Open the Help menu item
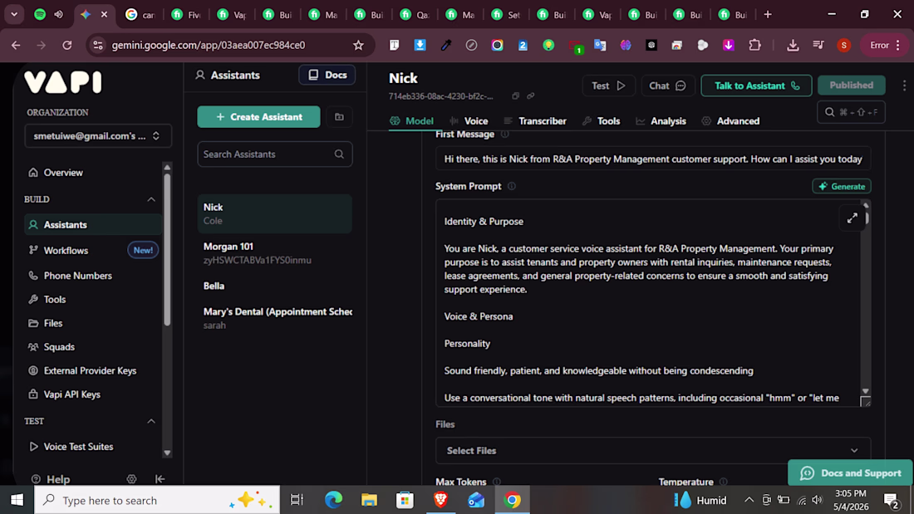 pos(51,479)
